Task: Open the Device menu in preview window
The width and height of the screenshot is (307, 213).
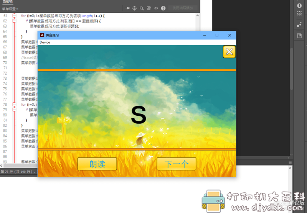Action: tap(45, 42)
